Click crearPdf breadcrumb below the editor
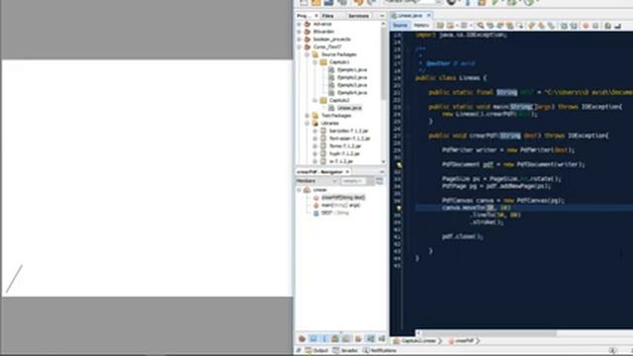The height and width of the screenshot is (356, 633). tap(462, 341)
